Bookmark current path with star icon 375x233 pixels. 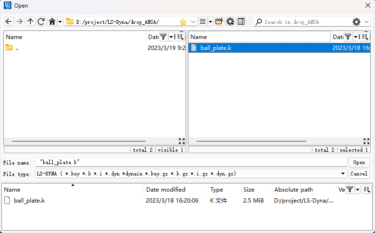[183, 22]
